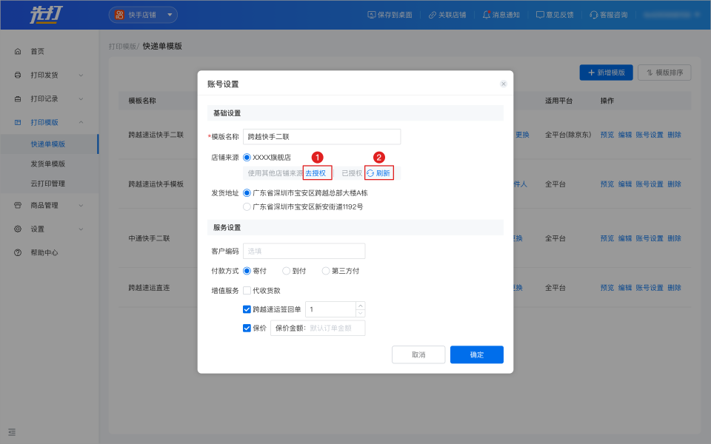
Task: Click the 关联店铺 link icon
Action: [433, 15]
